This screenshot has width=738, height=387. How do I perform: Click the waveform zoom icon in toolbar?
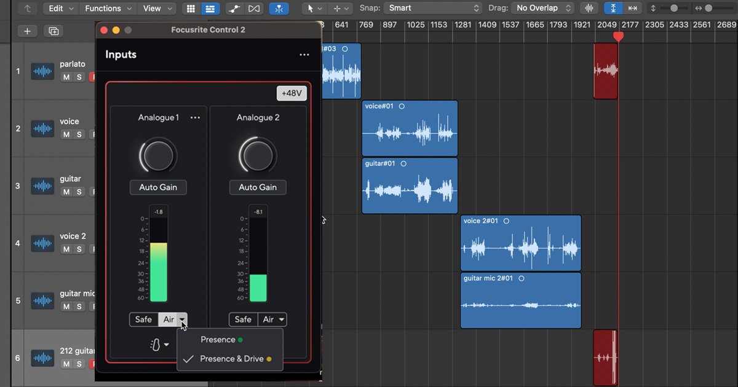[590, 9]
